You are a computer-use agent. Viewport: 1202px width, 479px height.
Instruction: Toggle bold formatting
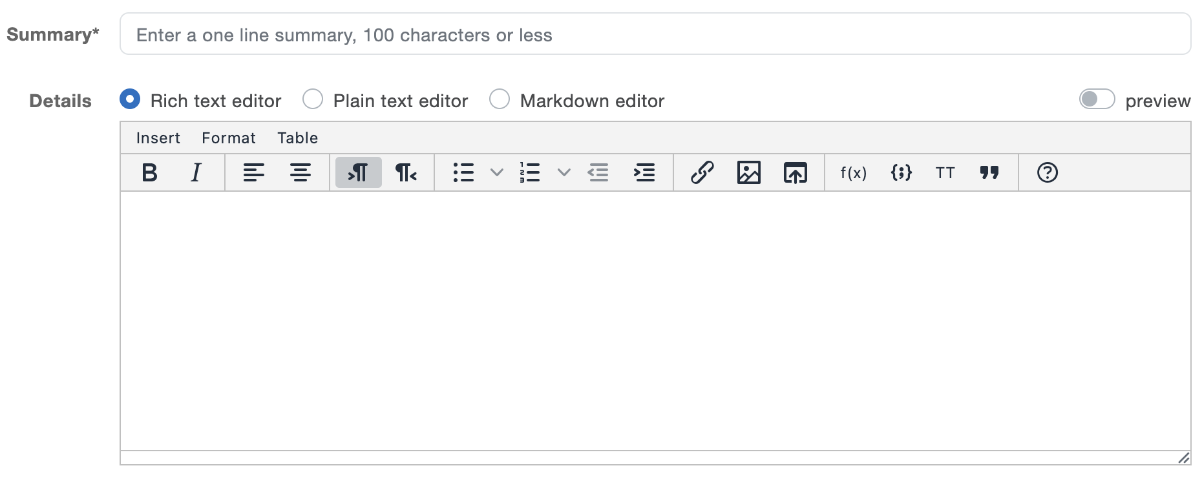click(x=149, y=172)
